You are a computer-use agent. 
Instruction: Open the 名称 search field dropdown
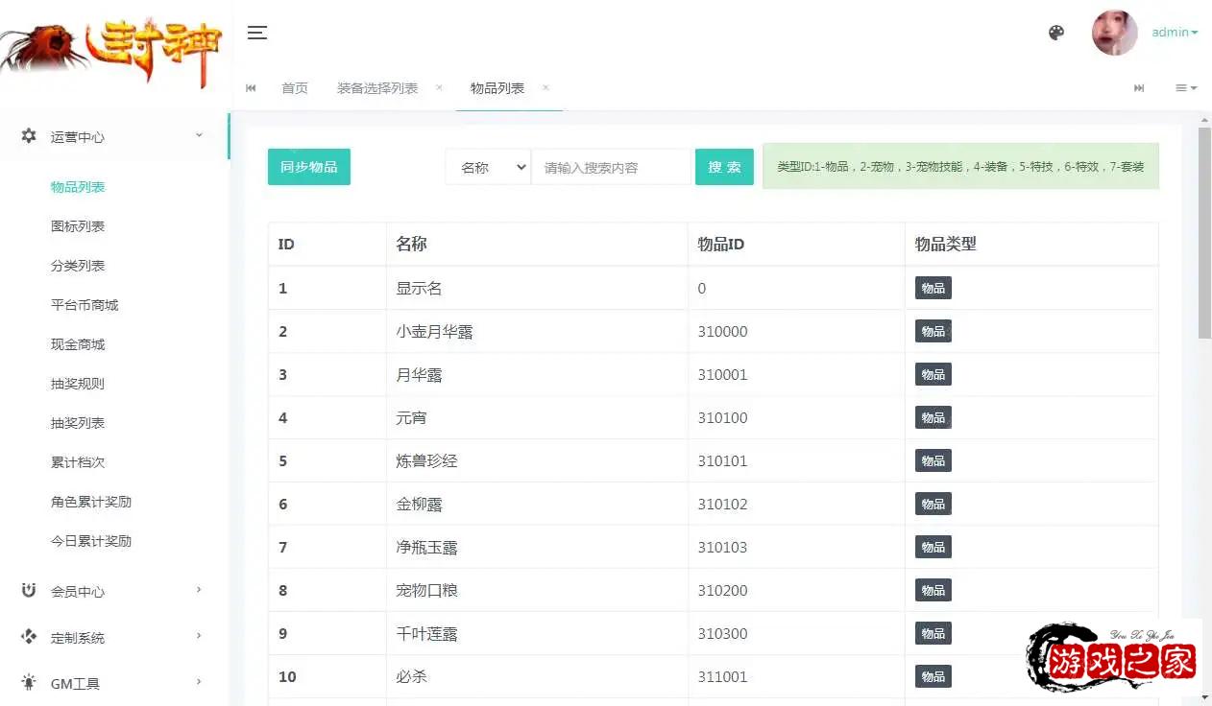(x=488, y=167)
